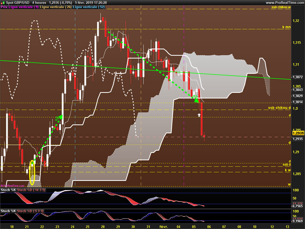Viewport: 305px width, 229px height.
Task: Click the 28 date on time axis
Action: tap(103, 226)
